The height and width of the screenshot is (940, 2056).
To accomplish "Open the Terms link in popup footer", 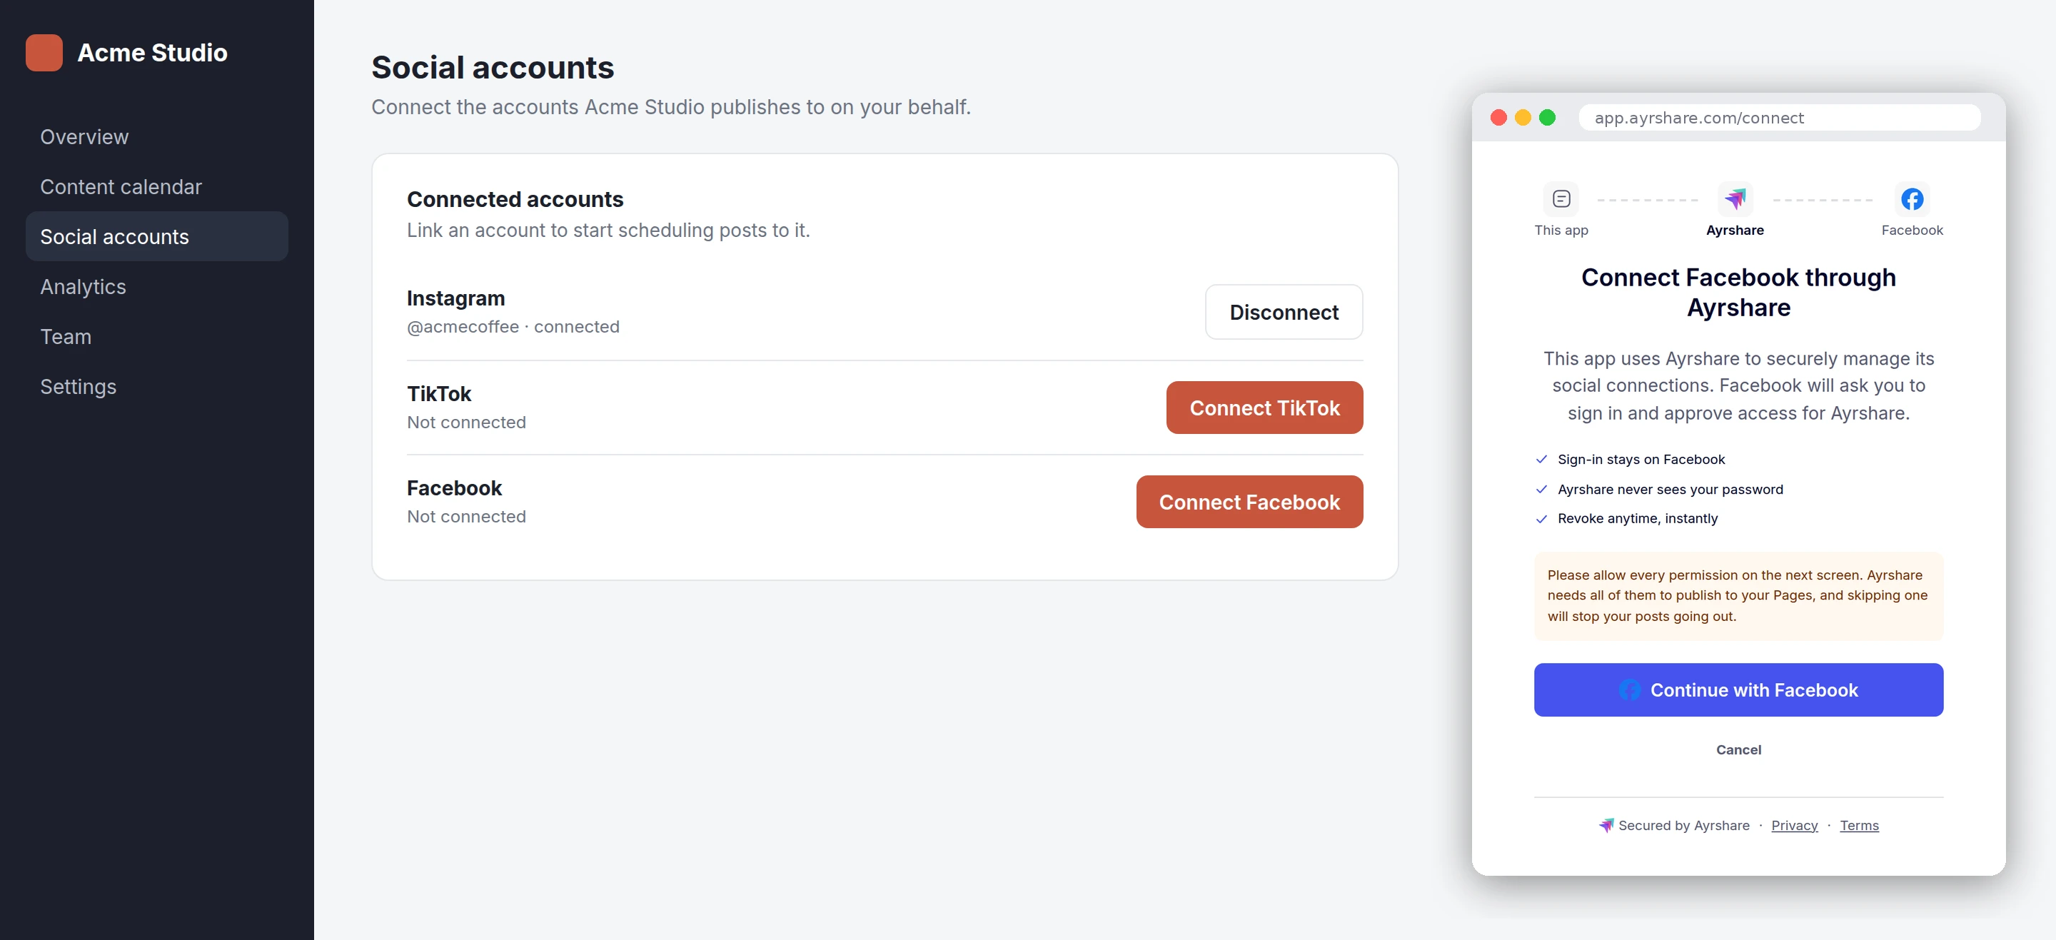I will [1859, 825].
